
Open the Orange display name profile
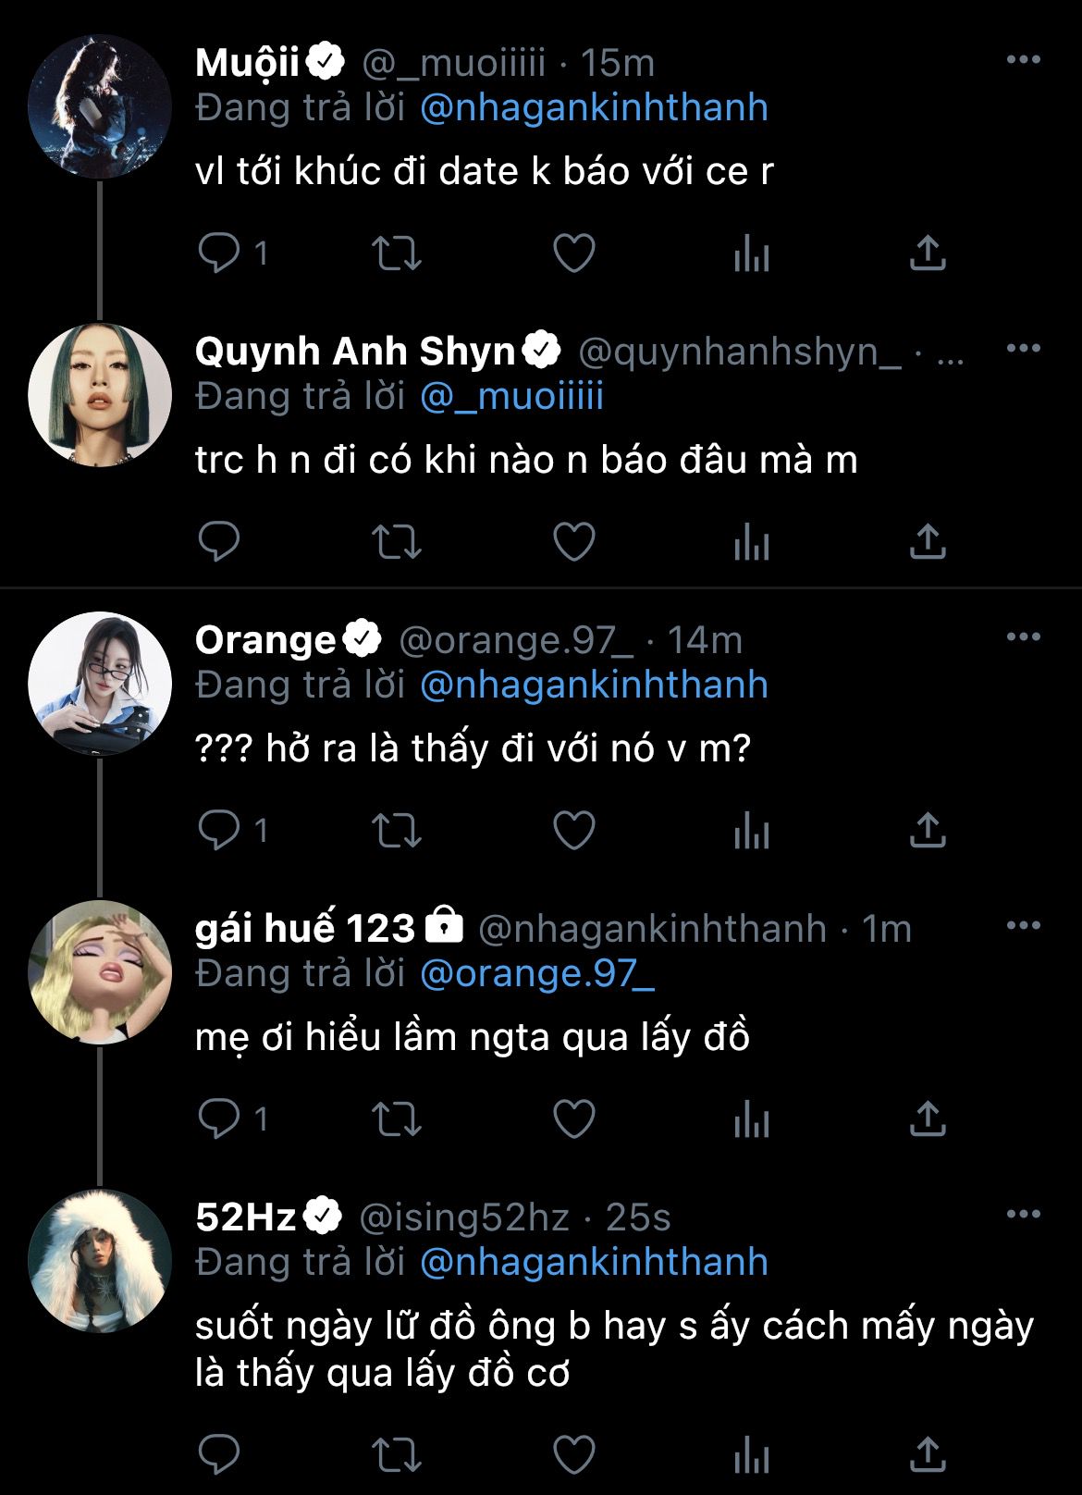tap(265, 639)
